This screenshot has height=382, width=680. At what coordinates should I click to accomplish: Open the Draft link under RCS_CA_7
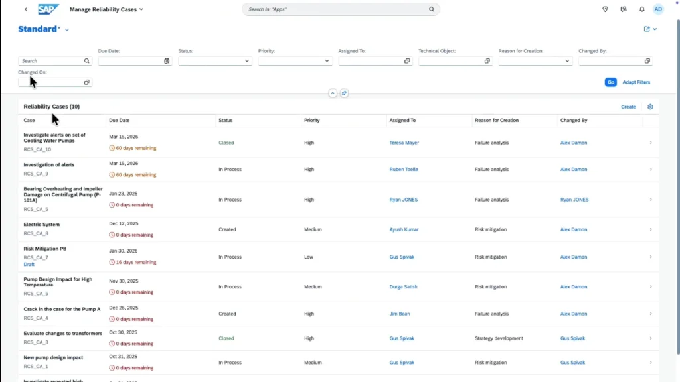coord(29,264)
